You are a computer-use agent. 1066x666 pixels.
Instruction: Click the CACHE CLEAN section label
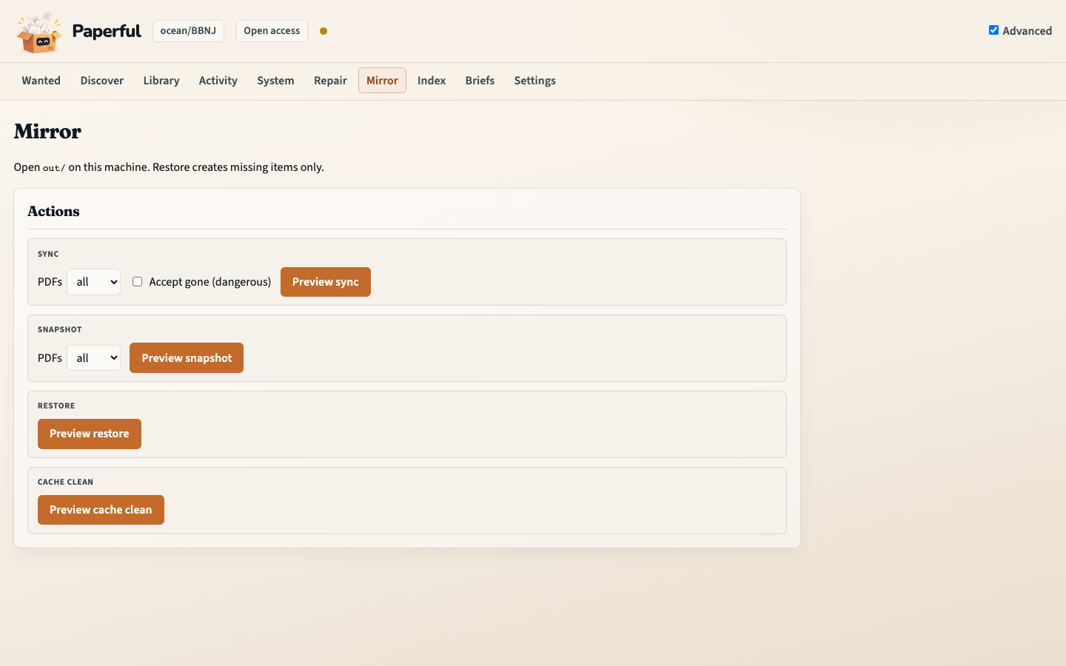(65, 482)
